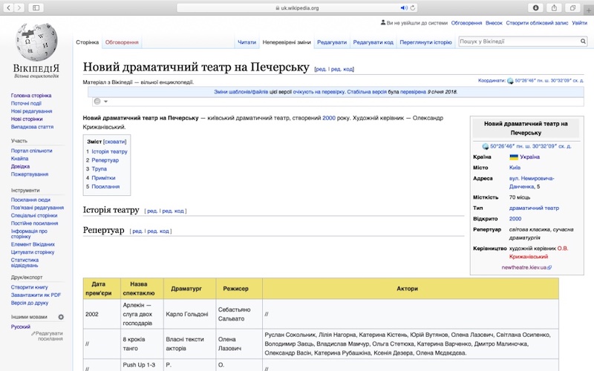Open Версія до друку link
This screenshot has width=594, height=371.
point(30,303)
